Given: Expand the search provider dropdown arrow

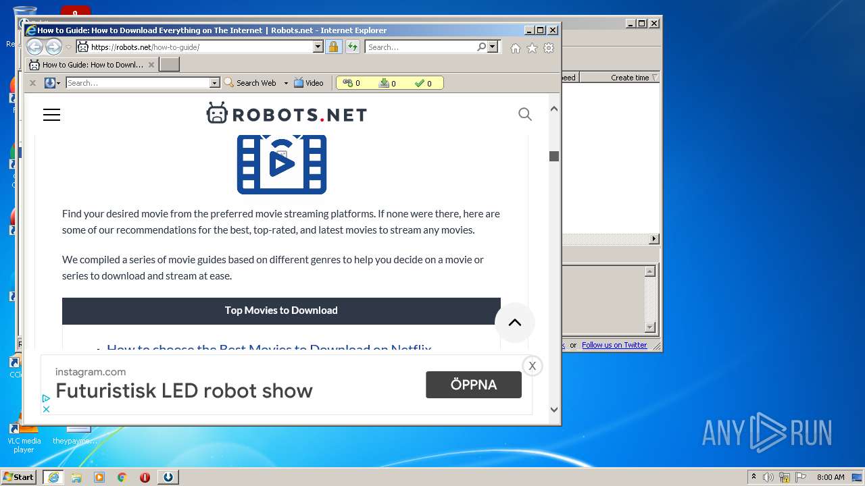Looking at the screenshot, I should [493, 47].
